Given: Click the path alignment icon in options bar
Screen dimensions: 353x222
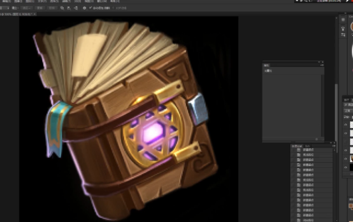Looking at the screenshot, I should click(x=68, y=8).
